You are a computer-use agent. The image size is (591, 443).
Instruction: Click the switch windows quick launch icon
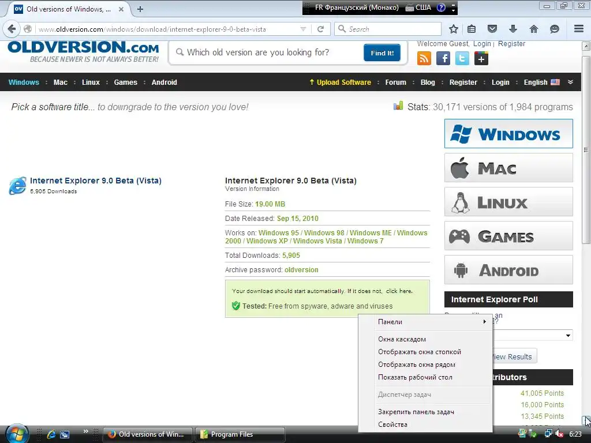65,434
